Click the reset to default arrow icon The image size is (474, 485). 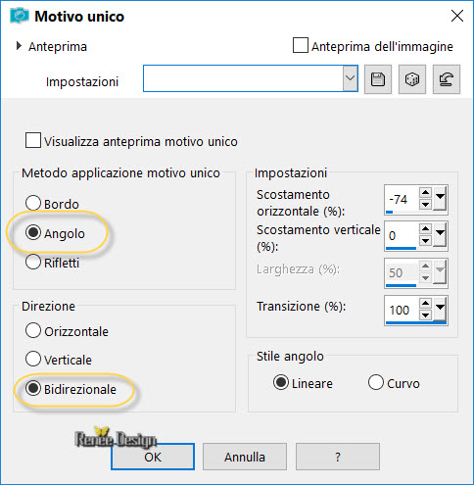(447, 79)
